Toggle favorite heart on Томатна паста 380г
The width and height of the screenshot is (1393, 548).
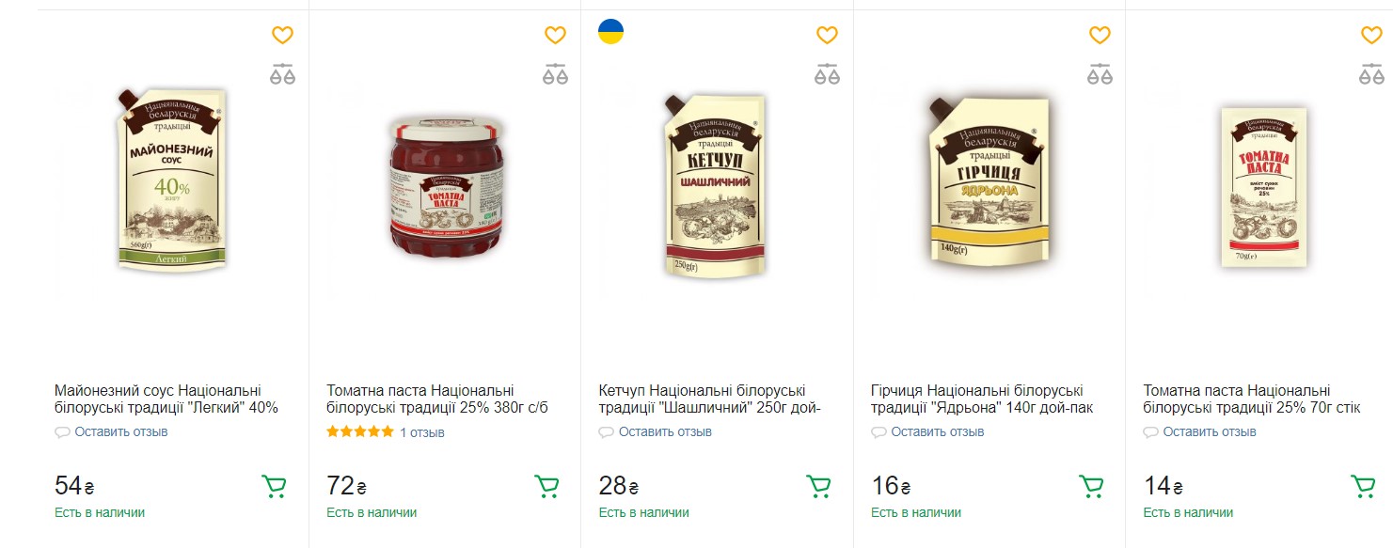point(554,35)
